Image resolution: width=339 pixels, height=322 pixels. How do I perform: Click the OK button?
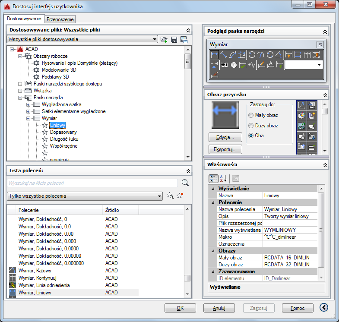180,308
